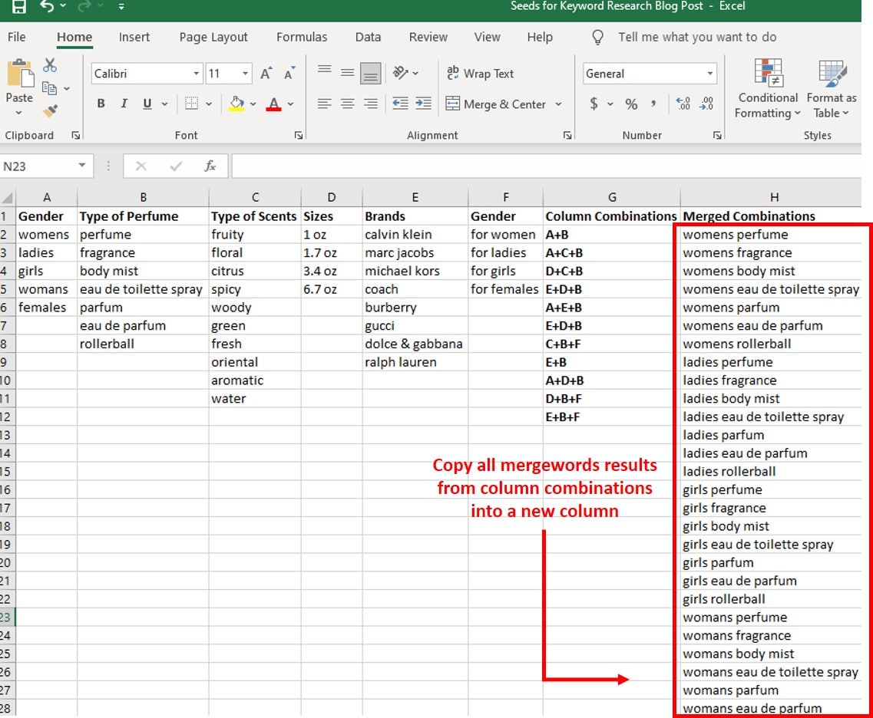Click the Insert Function fx icon

coord(210,166)
